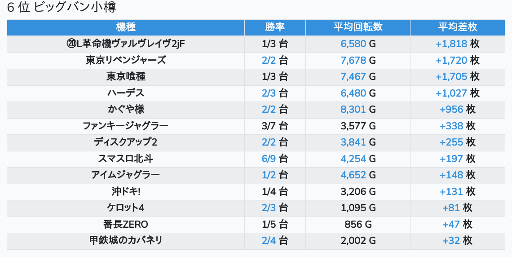Viewport: 512px width, 257px height.
Task: Open the アイムジャグラー entry
Action: (126, 175)
